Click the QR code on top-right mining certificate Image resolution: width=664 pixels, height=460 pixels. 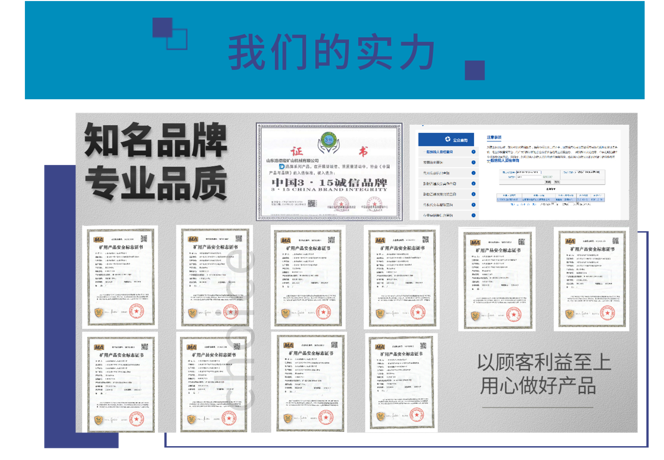point(615,241)
